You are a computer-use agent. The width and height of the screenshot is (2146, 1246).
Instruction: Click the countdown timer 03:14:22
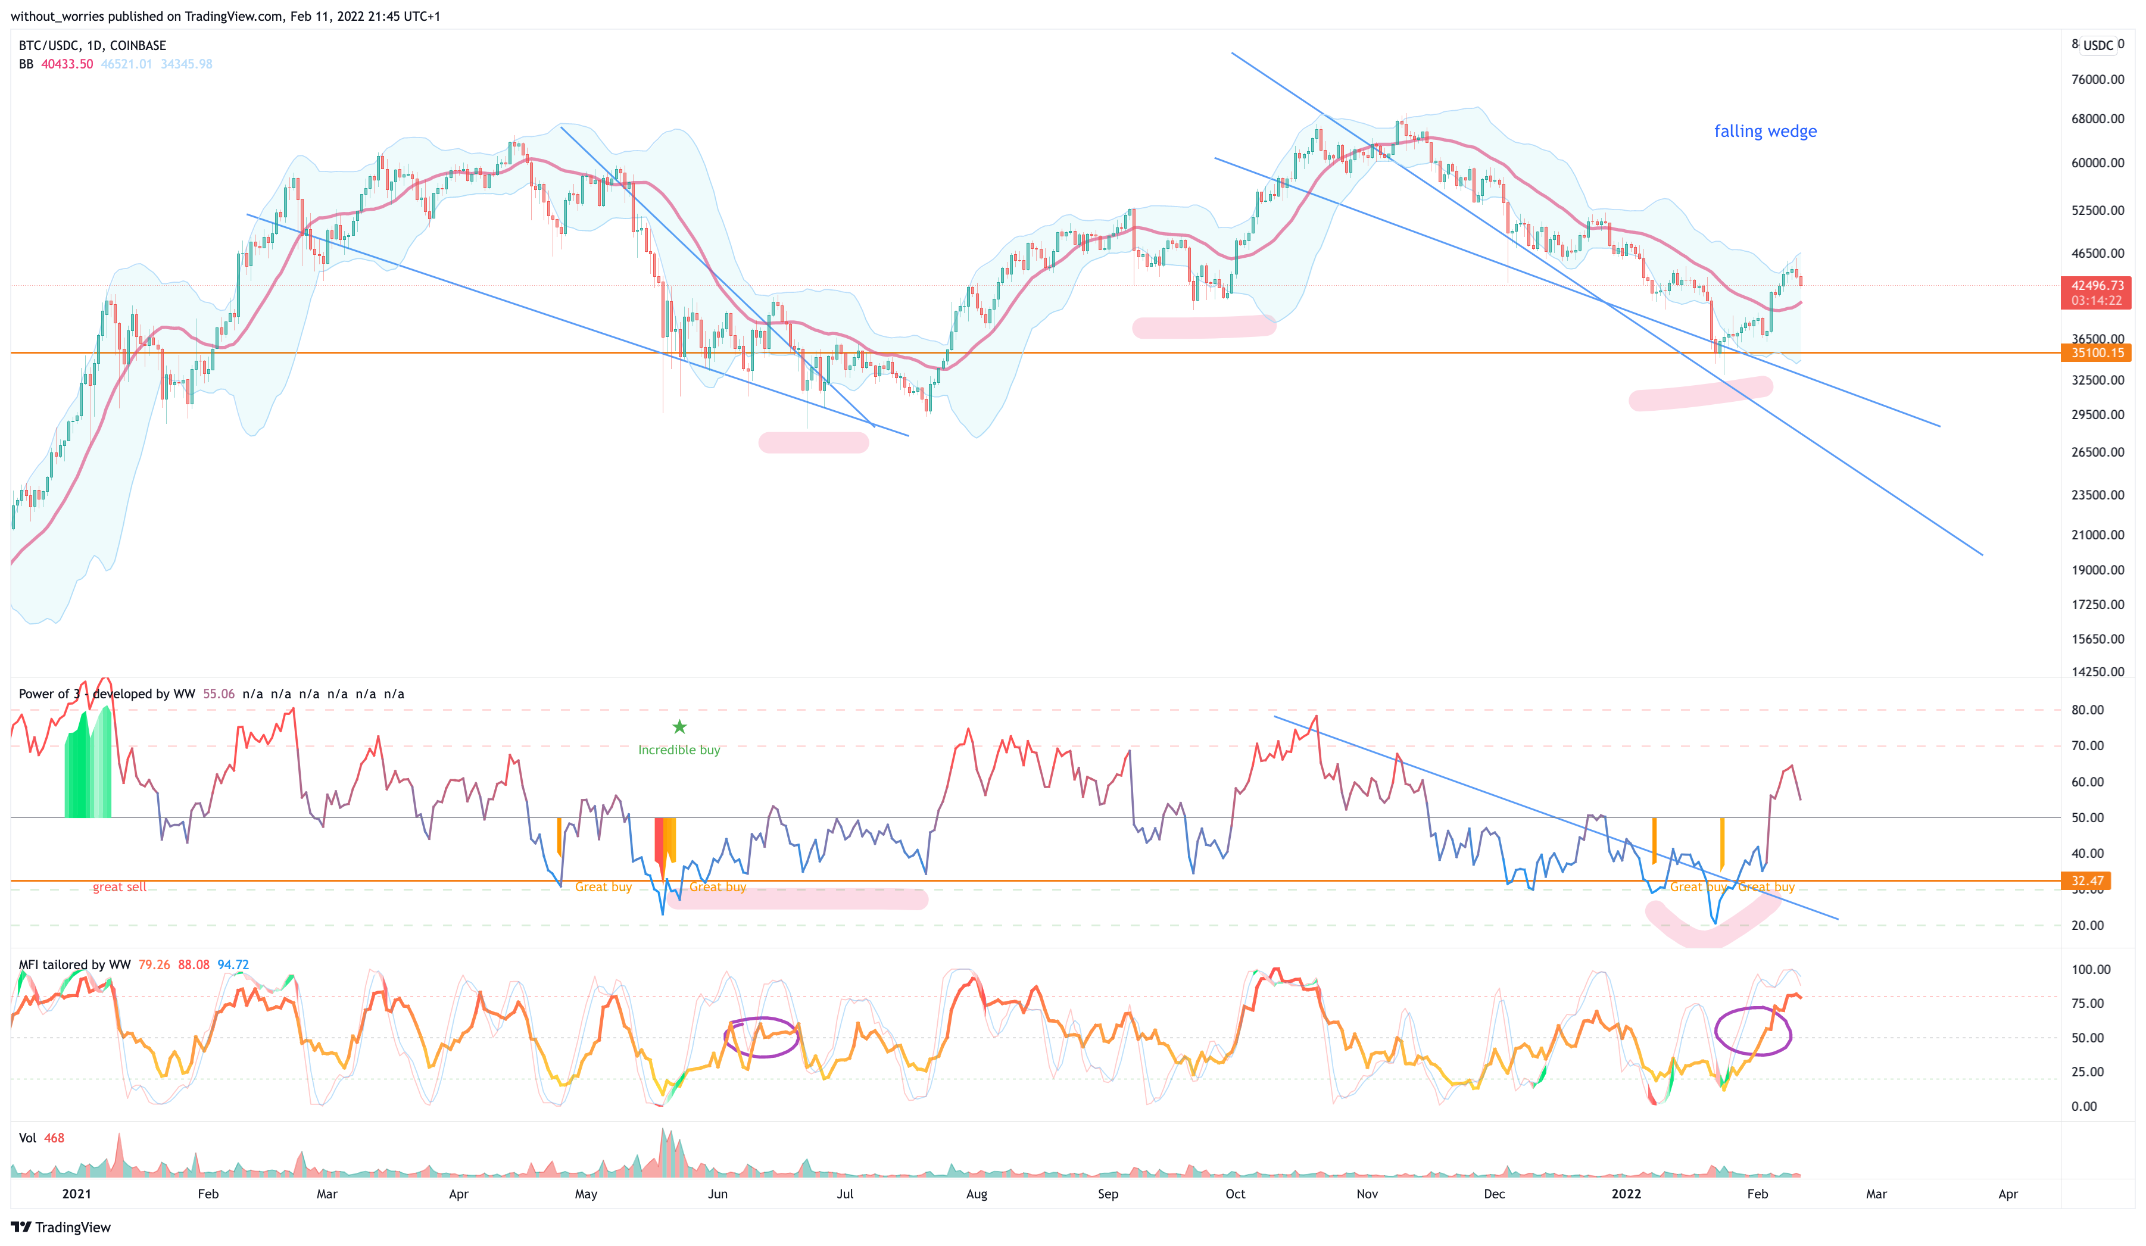point(2096,301)
